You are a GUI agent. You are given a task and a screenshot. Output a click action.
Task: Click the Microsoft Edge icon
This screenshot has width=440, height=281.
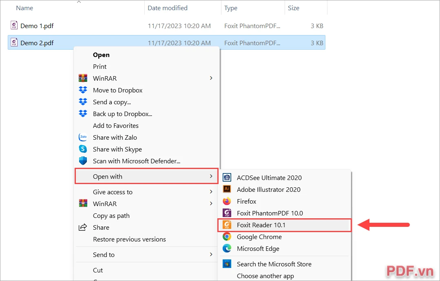[x=227, y=248]
